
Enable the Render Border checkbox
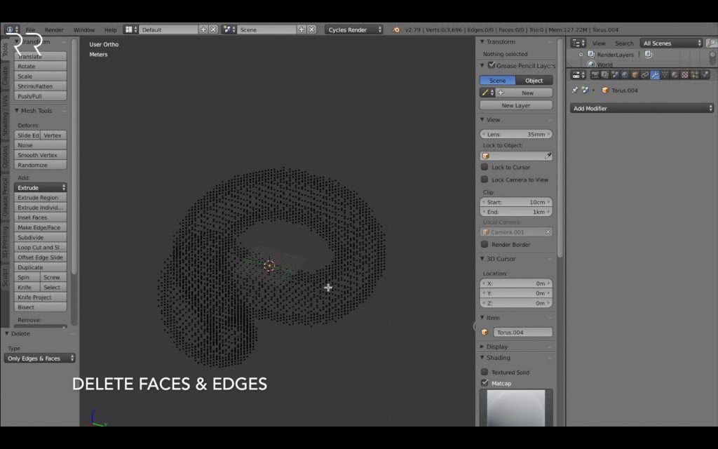click(x=485, y=244)
